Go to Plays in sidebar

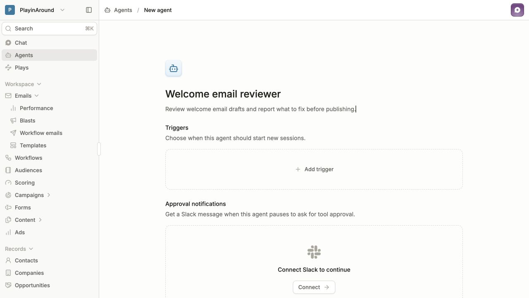(50, 67)
